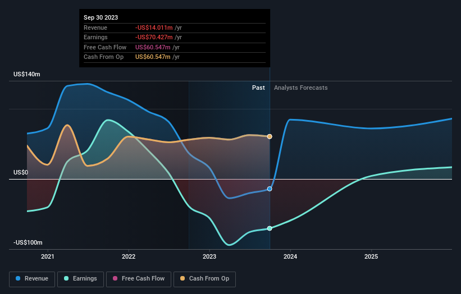Screen dimensions: 461x294
Task: Select the 2024 x-axis label
Action: click(x=290, y=256)
